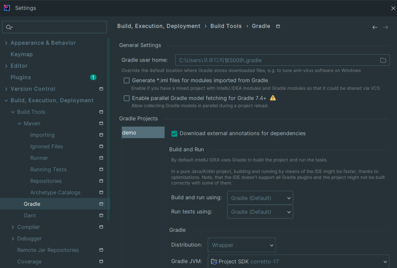Expand the Compiler node
The image size is (397, 268).
13,227
